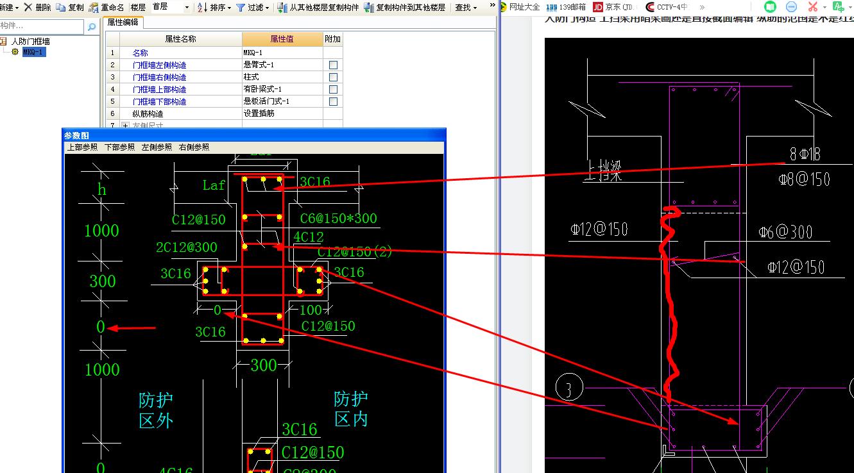Tick 附加 checkbox for 门框墙左侧构造
The width and height of the screenshot is (854, 473).
(x=333, y=65)
